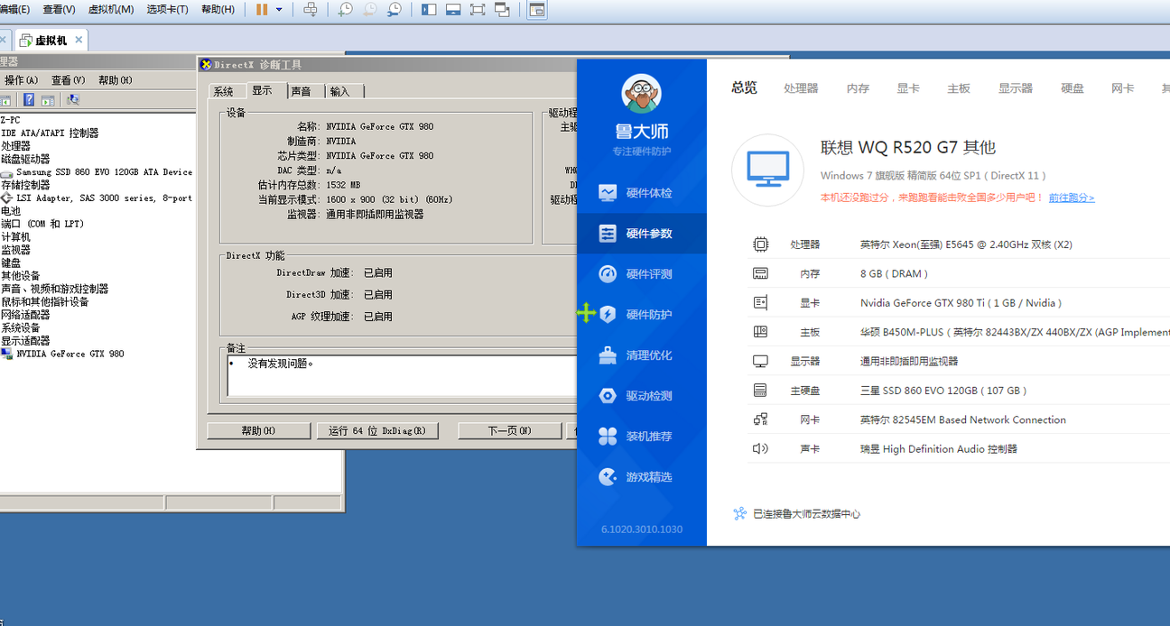Click the VMware pause virtual machine icon
The width and height of the screenshot is (1170, 626).
[262, 9]
